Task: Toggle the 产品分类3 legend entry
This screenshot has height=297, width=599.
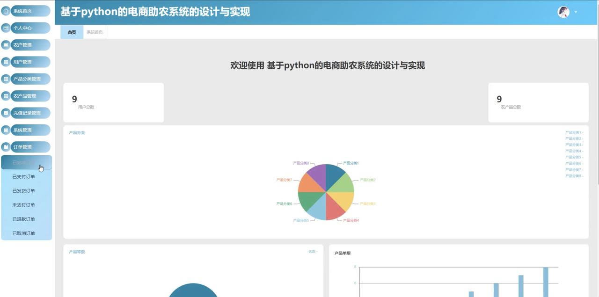Action: pos(574,145)
